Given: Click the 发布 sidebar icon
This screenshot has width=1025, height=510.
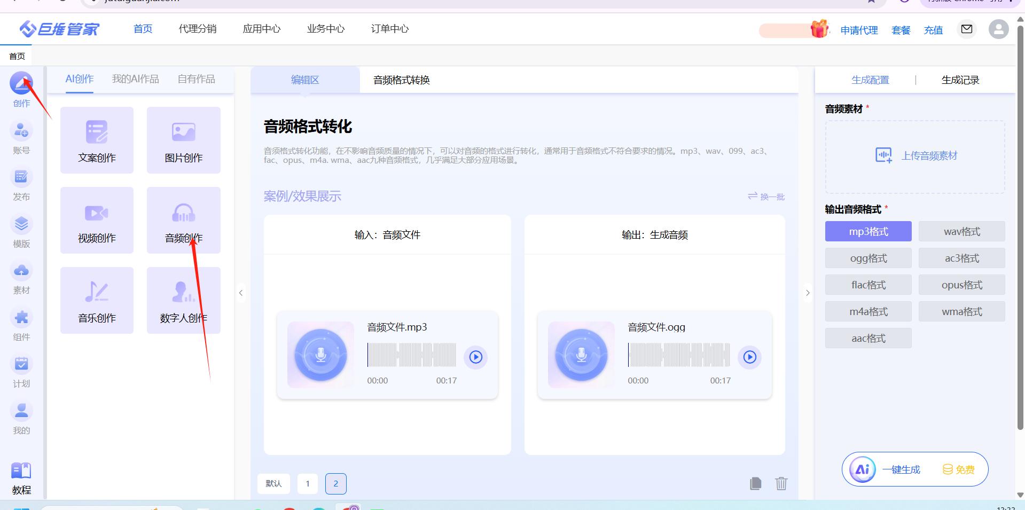Looking at the screenshot, I should [21, 177].
